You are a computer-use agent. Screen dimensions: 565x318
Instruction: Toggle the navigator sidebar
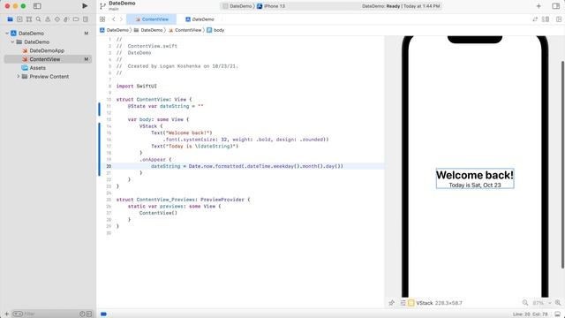point(37,6)
